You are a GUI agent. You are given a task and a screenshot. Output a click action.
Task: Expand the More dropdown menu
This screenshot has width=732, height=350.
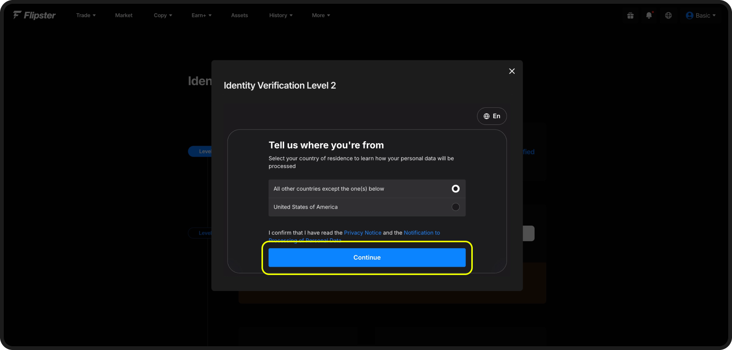coord(321,15)
